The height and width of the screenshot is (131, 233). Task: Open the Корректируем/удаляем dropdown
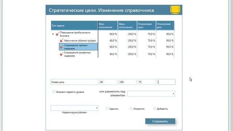tap(74, 108)
